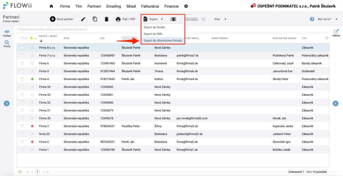Open Náhľad preview icon
The height and width of the screenshot is (176, 343).
[x=336, y=33]
